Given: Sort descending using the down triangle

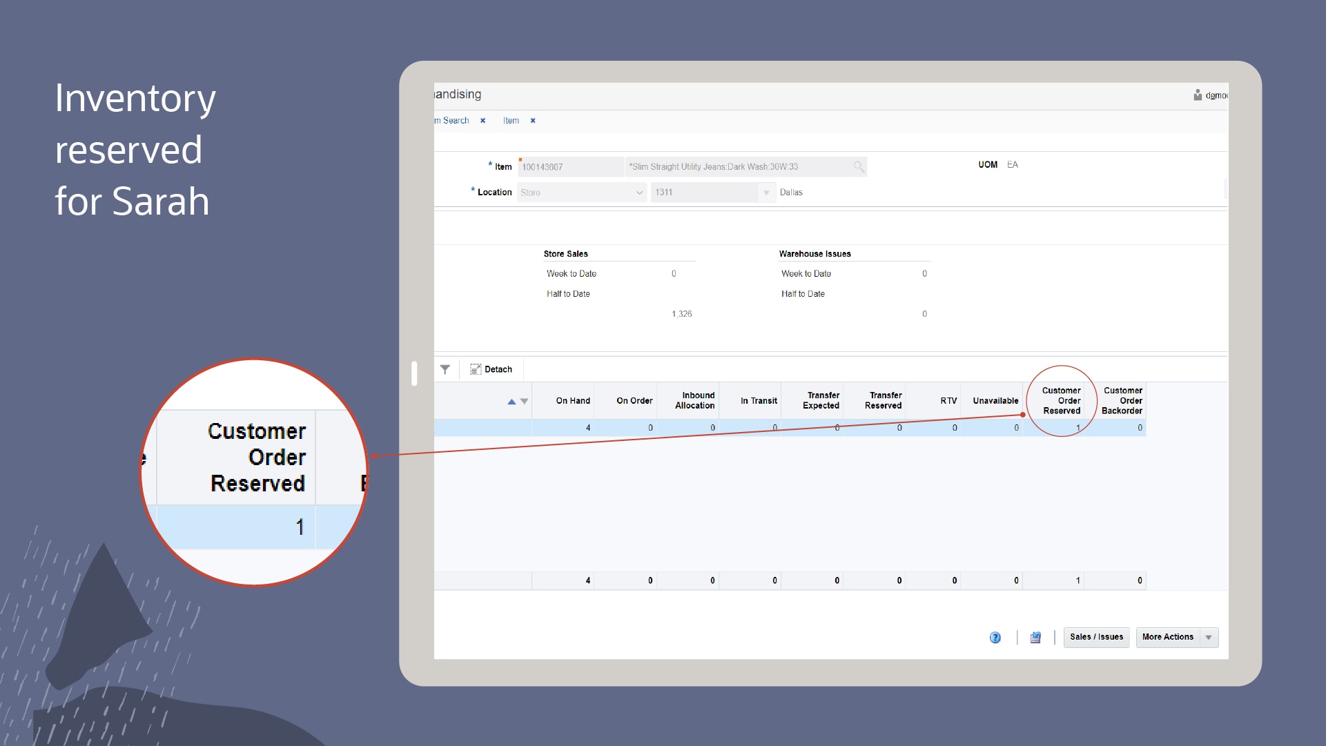Looking at the screenshot, I should [x=525, y=402].
